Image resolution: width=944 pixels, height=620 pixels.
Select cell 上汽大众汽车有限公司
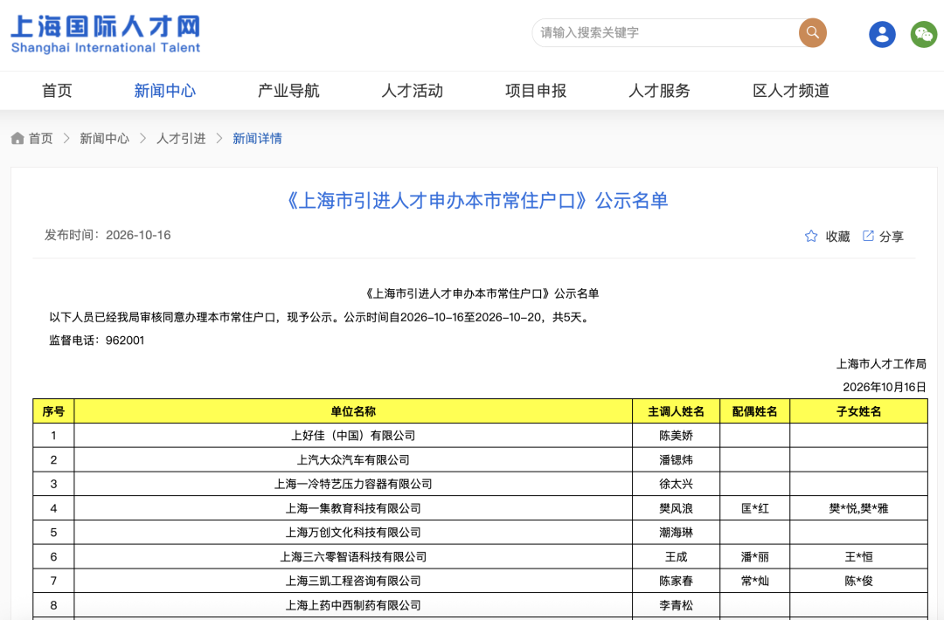coord(353,460)
